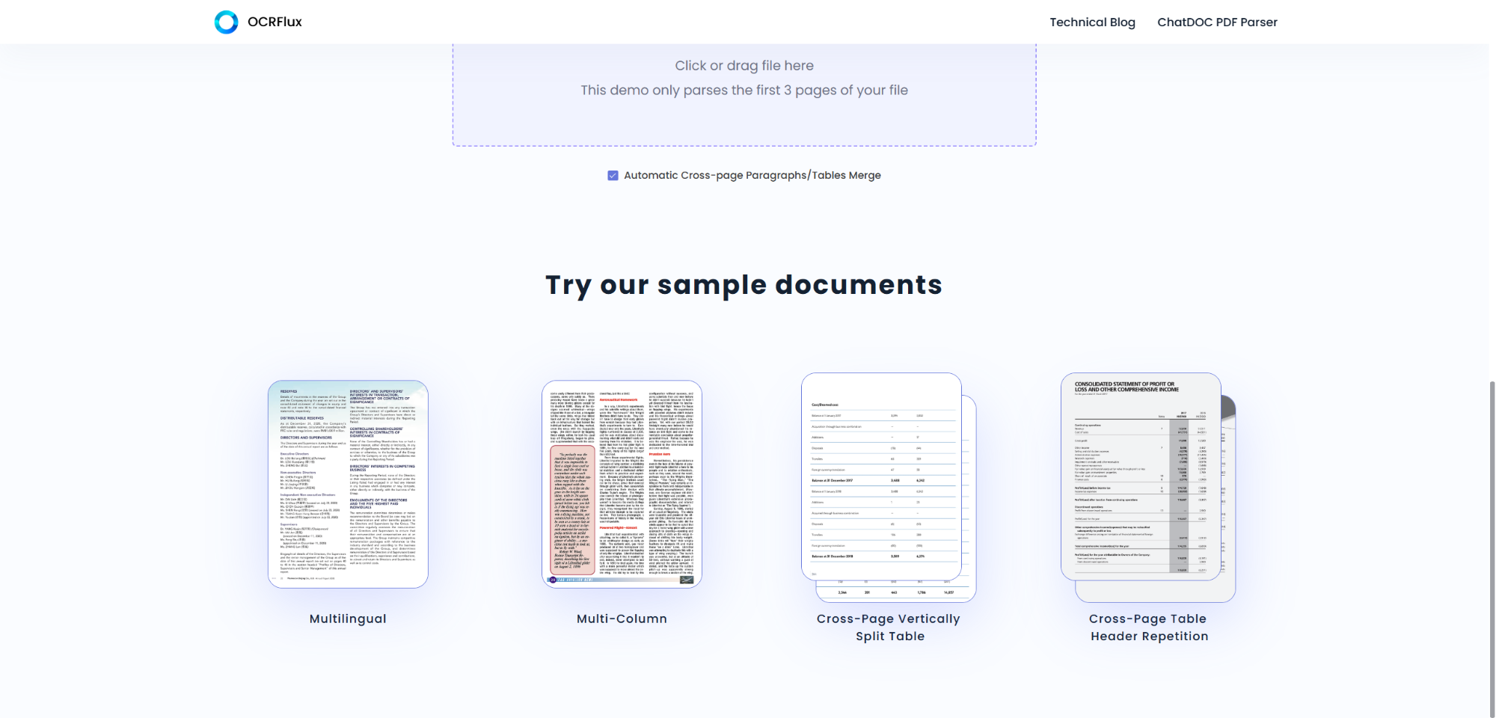
Task: Click the Cross-Page Vertically Split Table caption
Action: coord(889,628)
